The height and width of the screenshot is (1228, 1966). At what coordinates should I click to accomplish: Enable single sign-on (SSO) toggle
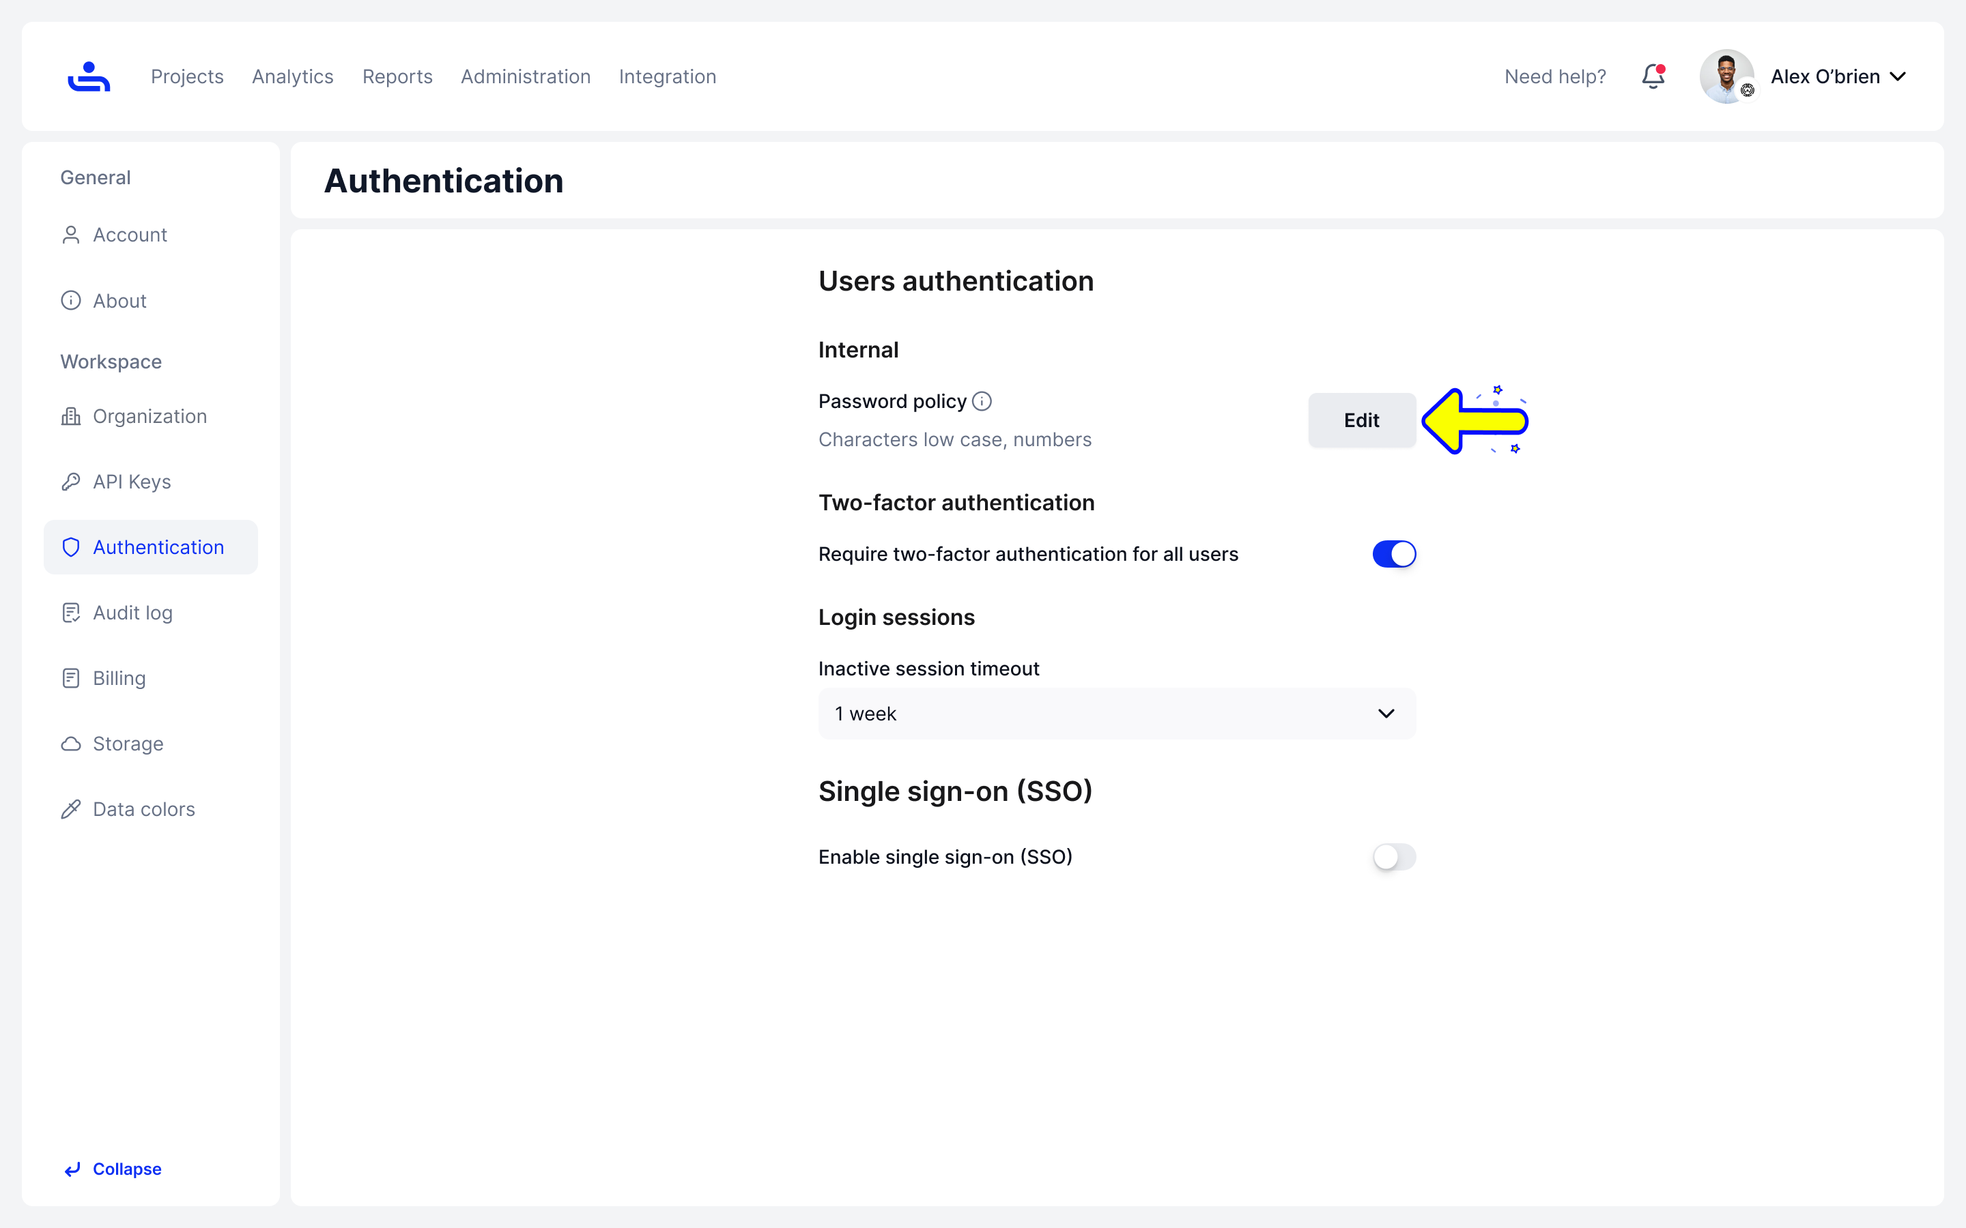point(1393,857)
